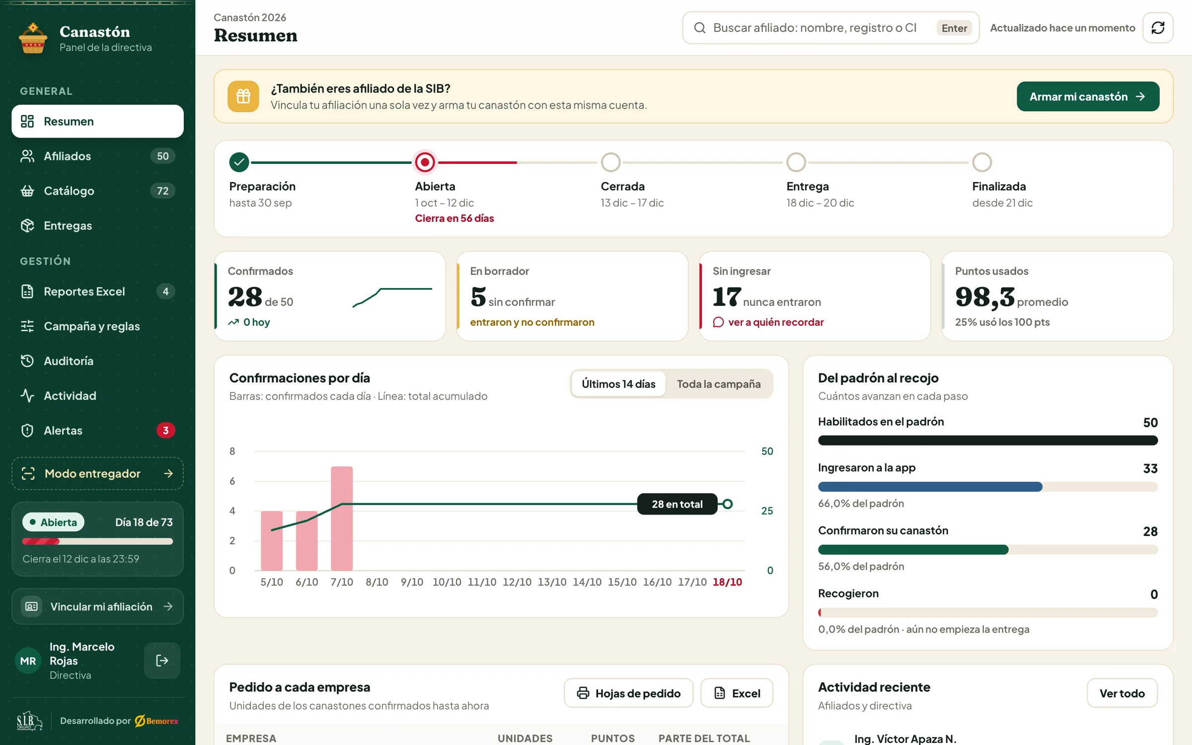Click the Entrega phase circle
This screenshot has height=745, width=1192.
[796, 162]
